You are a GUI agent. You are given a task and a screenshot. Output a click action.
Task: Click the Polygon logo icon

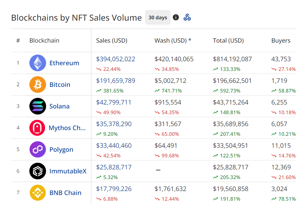[38, 149]
